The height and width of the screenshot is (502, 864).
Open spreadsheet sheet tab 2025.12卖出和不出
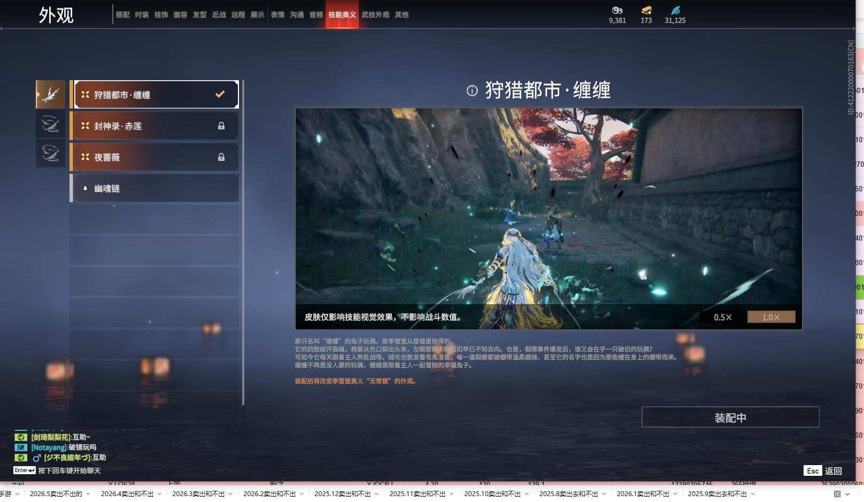pyautogui.click(x=343, y=493)
